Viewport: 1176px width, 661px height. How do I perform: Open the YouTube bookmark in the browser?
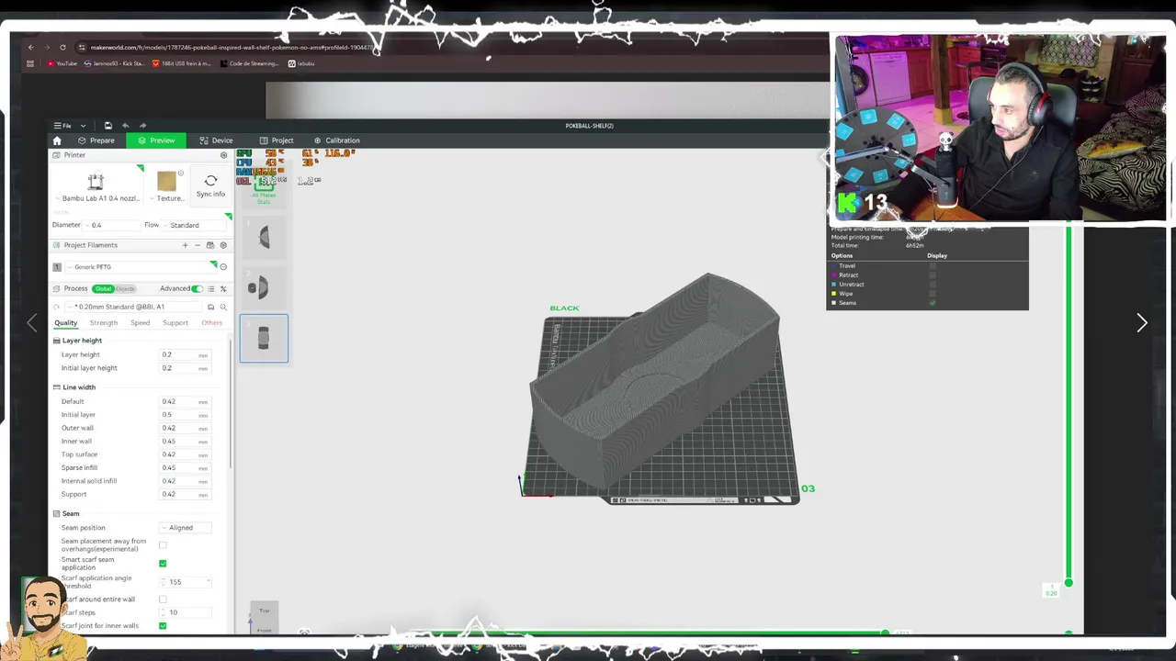pyautogui.click(x=61, y=63)
